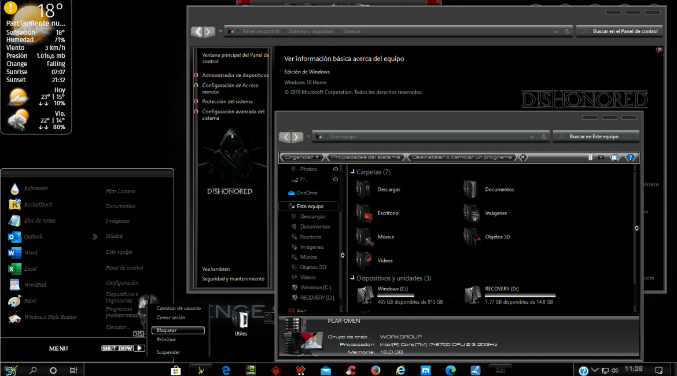Open Configuración avanzada del sistema link
The height and width of the screenshot is (376, 677).
point(233,115)
